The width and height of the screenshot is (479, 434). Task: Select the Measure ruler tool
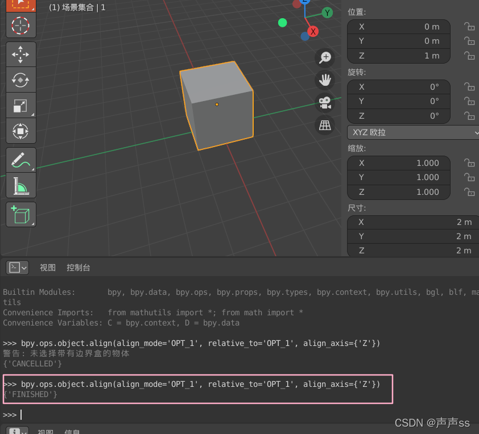21,185
